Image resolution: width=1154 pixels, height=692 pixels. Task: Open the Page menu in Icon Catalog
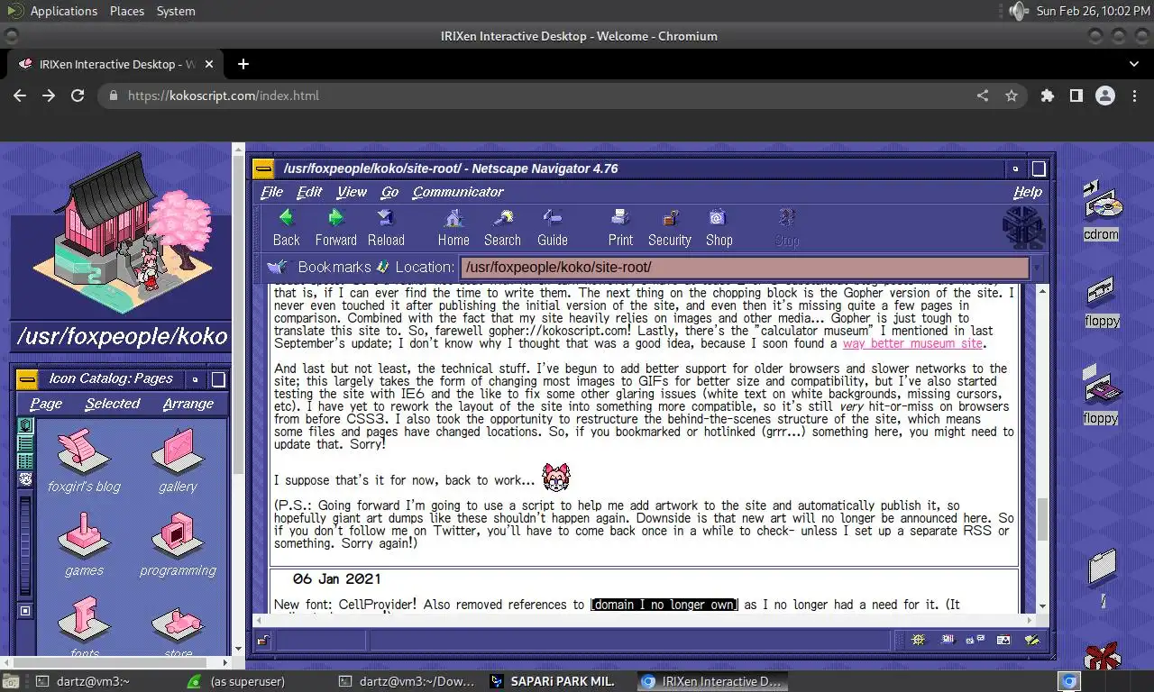[x=46, y=404]
